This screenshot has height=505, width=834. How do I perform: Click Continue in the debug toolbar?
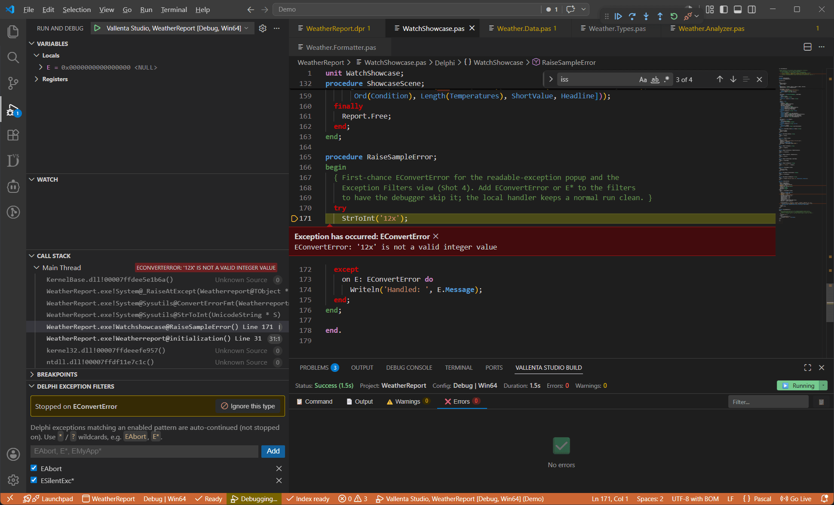[618, 16]
